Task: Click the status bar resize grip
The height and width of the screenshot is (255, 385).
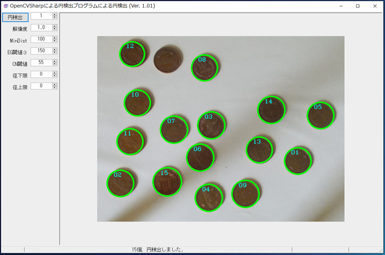Action: [x=381, y=250]
